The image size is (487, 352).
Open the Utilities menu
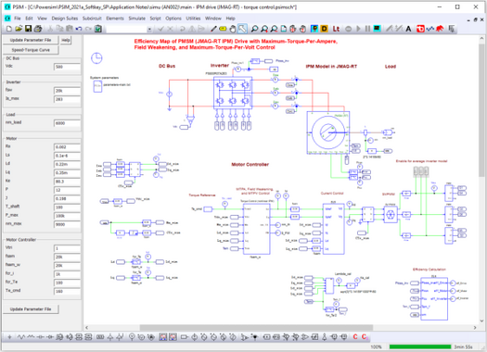193,19
